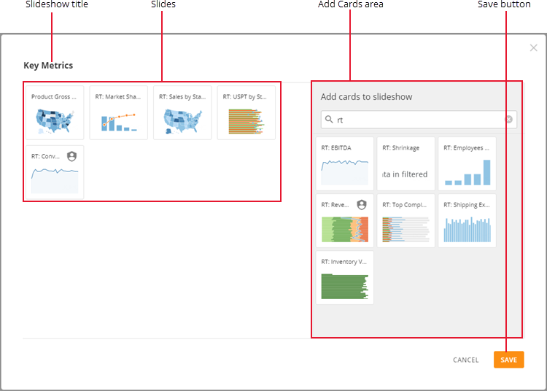Viewport: 547px width, 391px height.
Task: Add the RT: Reve... card
Action: point(345,221)
